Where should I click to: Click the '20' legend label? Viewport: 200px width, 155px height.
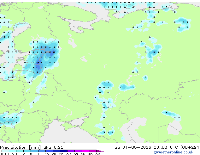coord(54,154)
